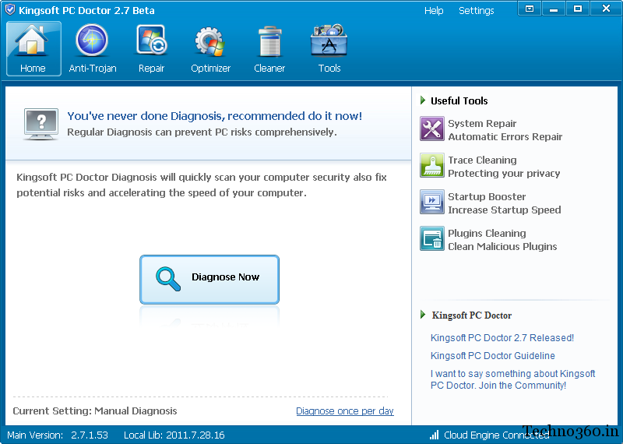
Task: Click Cloud Engine Connected status text
Action: click(x=496, y=435)
